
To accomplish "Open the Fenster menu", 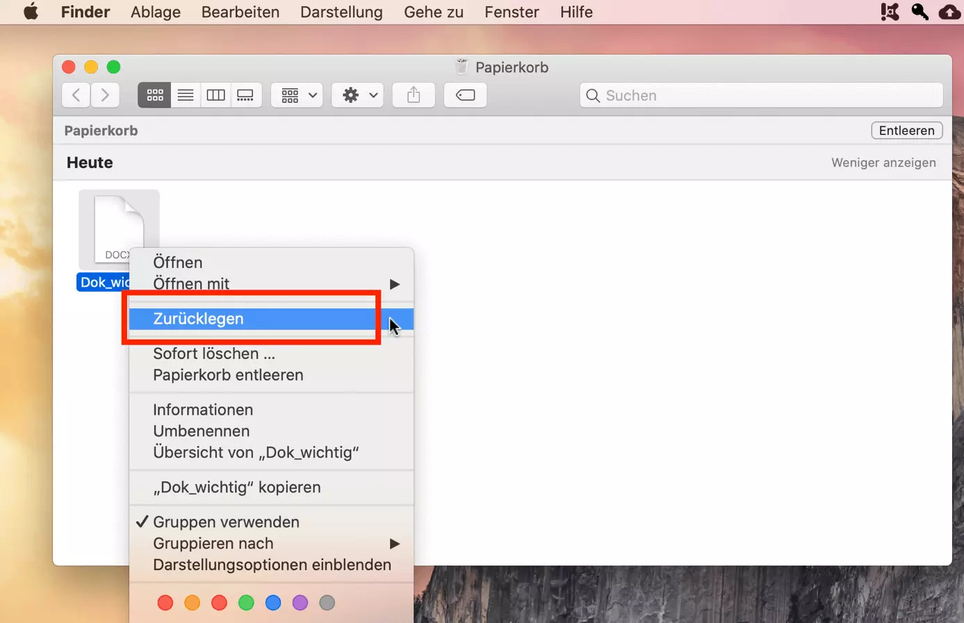I will coord(512,12).
